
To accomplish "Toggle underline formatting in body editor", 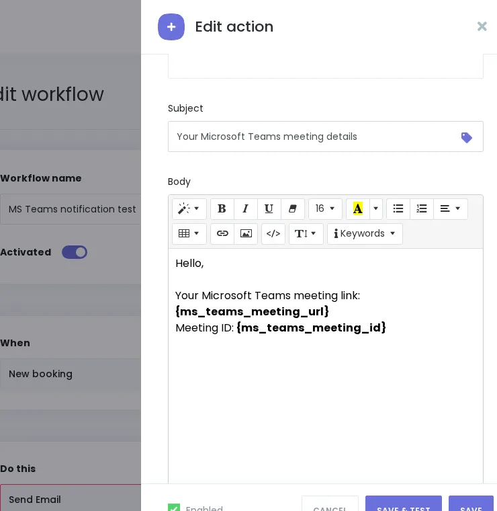I will pos(269,208).
